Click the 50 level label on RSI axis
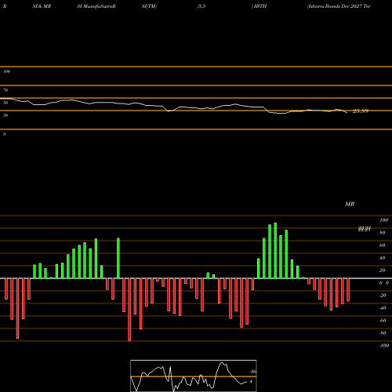The width and height of the screenshot is (392, 392). (5, 103)
